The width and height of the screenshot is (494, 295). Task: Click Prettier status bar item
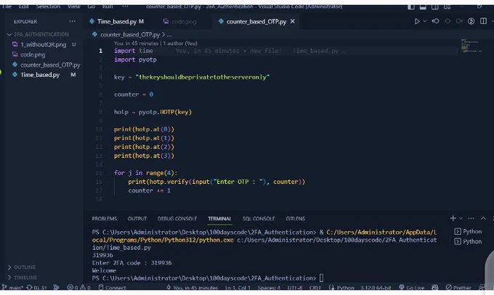[458, 288]
